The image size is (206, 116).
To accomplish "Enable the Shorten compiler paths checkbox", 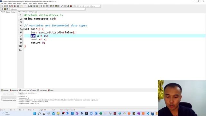I will pos(2,100).
